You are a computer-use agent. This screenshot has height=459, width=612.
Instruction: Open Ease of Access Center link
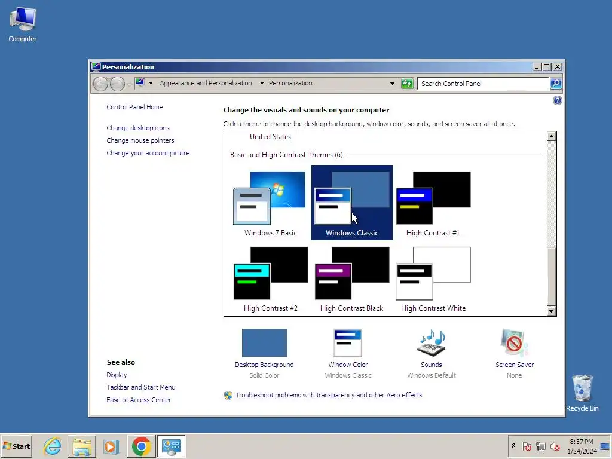(139, 400)
